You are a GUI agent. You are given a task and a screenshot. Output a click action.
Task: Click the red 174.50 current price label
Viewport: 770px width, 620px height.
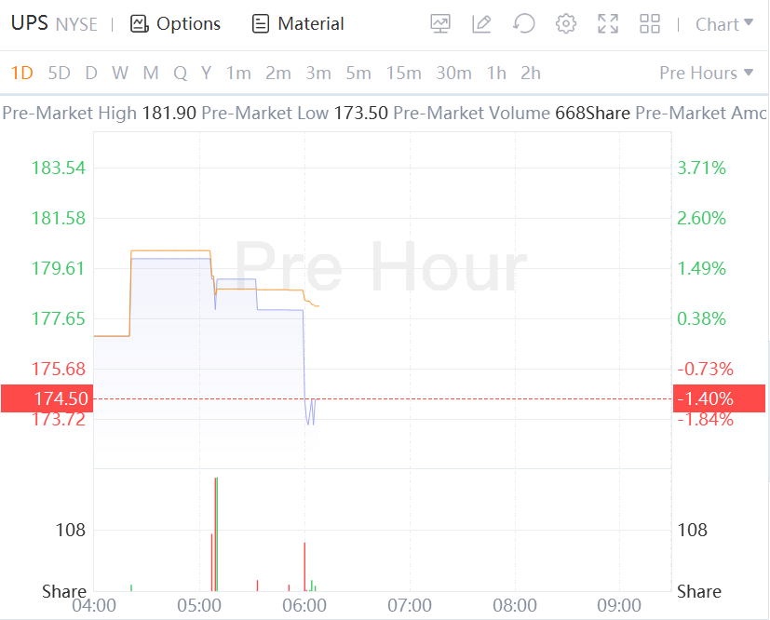(47, 398)
